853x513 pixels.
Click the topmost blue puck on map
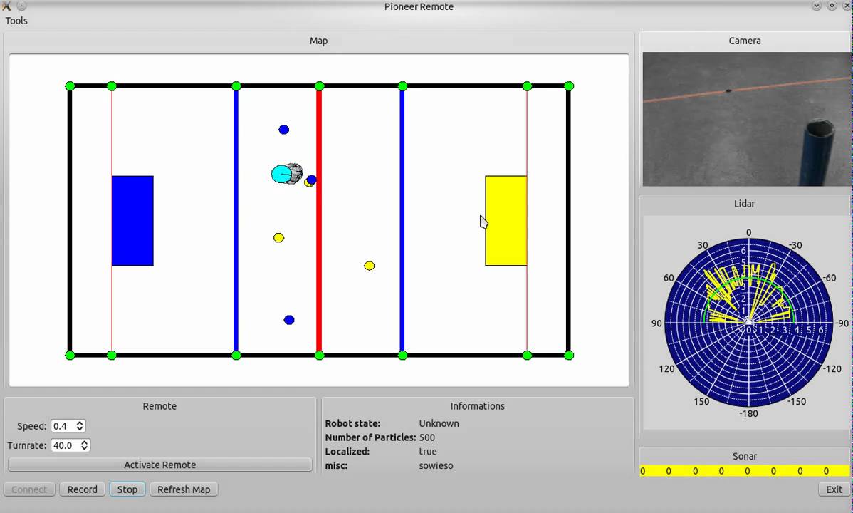tap(283, 130)
